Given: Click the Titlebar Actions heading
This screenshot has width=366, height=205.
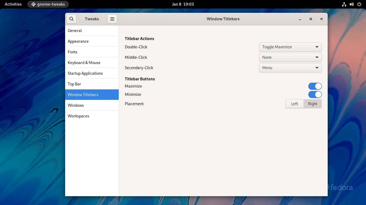Looking at the screenshot, I should tap(139, 39).
